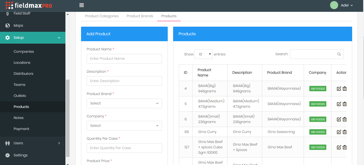
Task: Select the Products tab
Action: 169,16
